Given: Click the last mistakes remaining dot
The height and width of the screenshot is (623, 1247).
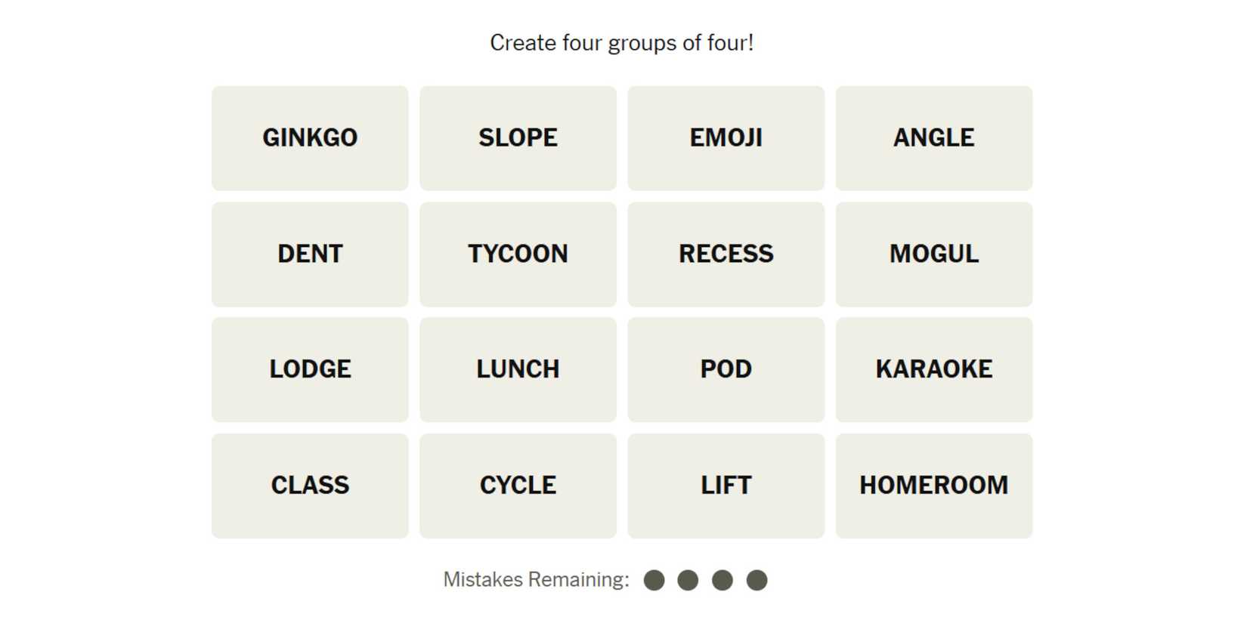Looking at the screenshot, I should pos(757,580).
